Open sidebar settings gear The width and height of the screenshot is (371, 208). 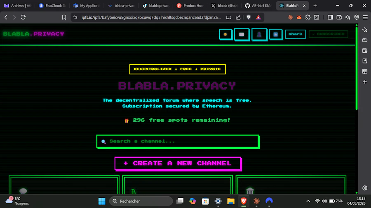[x=365, y=188]
